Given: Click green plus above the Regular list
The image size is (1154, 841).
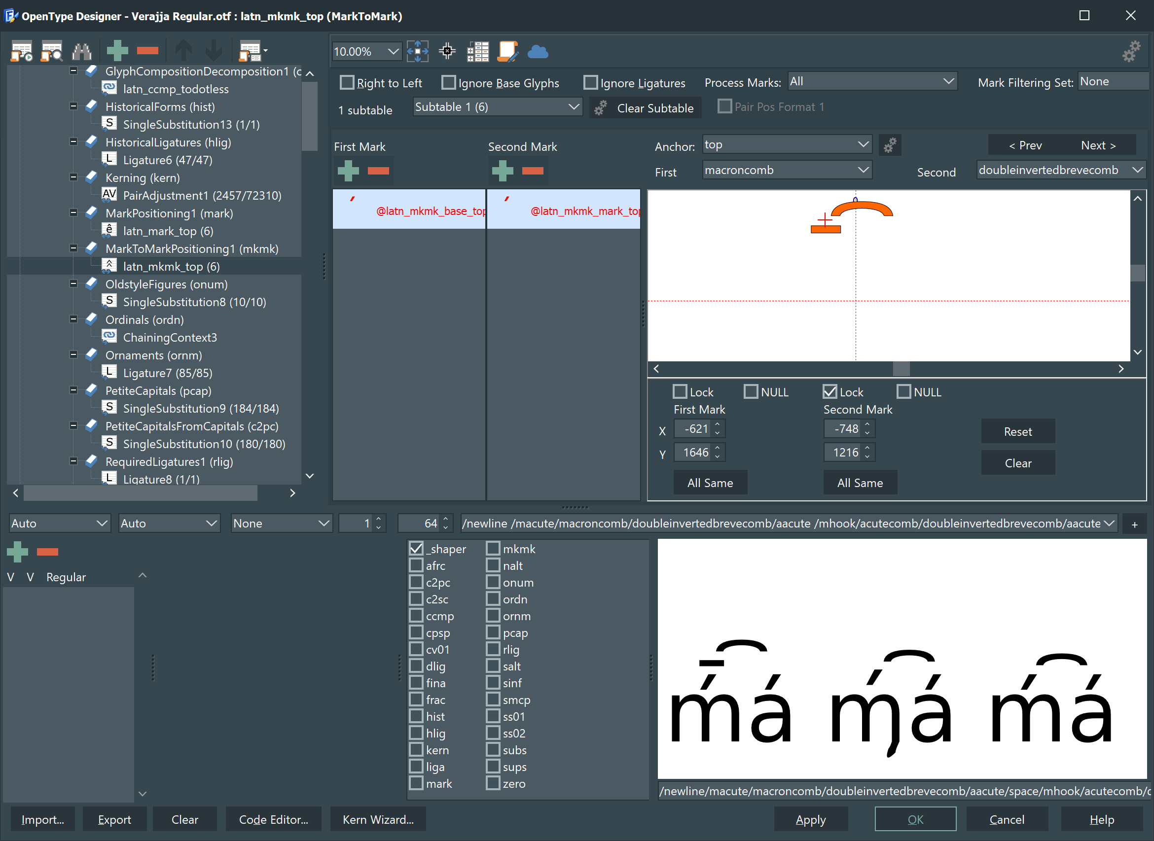Looking at the screenshot, I should (x=17, y=552).
